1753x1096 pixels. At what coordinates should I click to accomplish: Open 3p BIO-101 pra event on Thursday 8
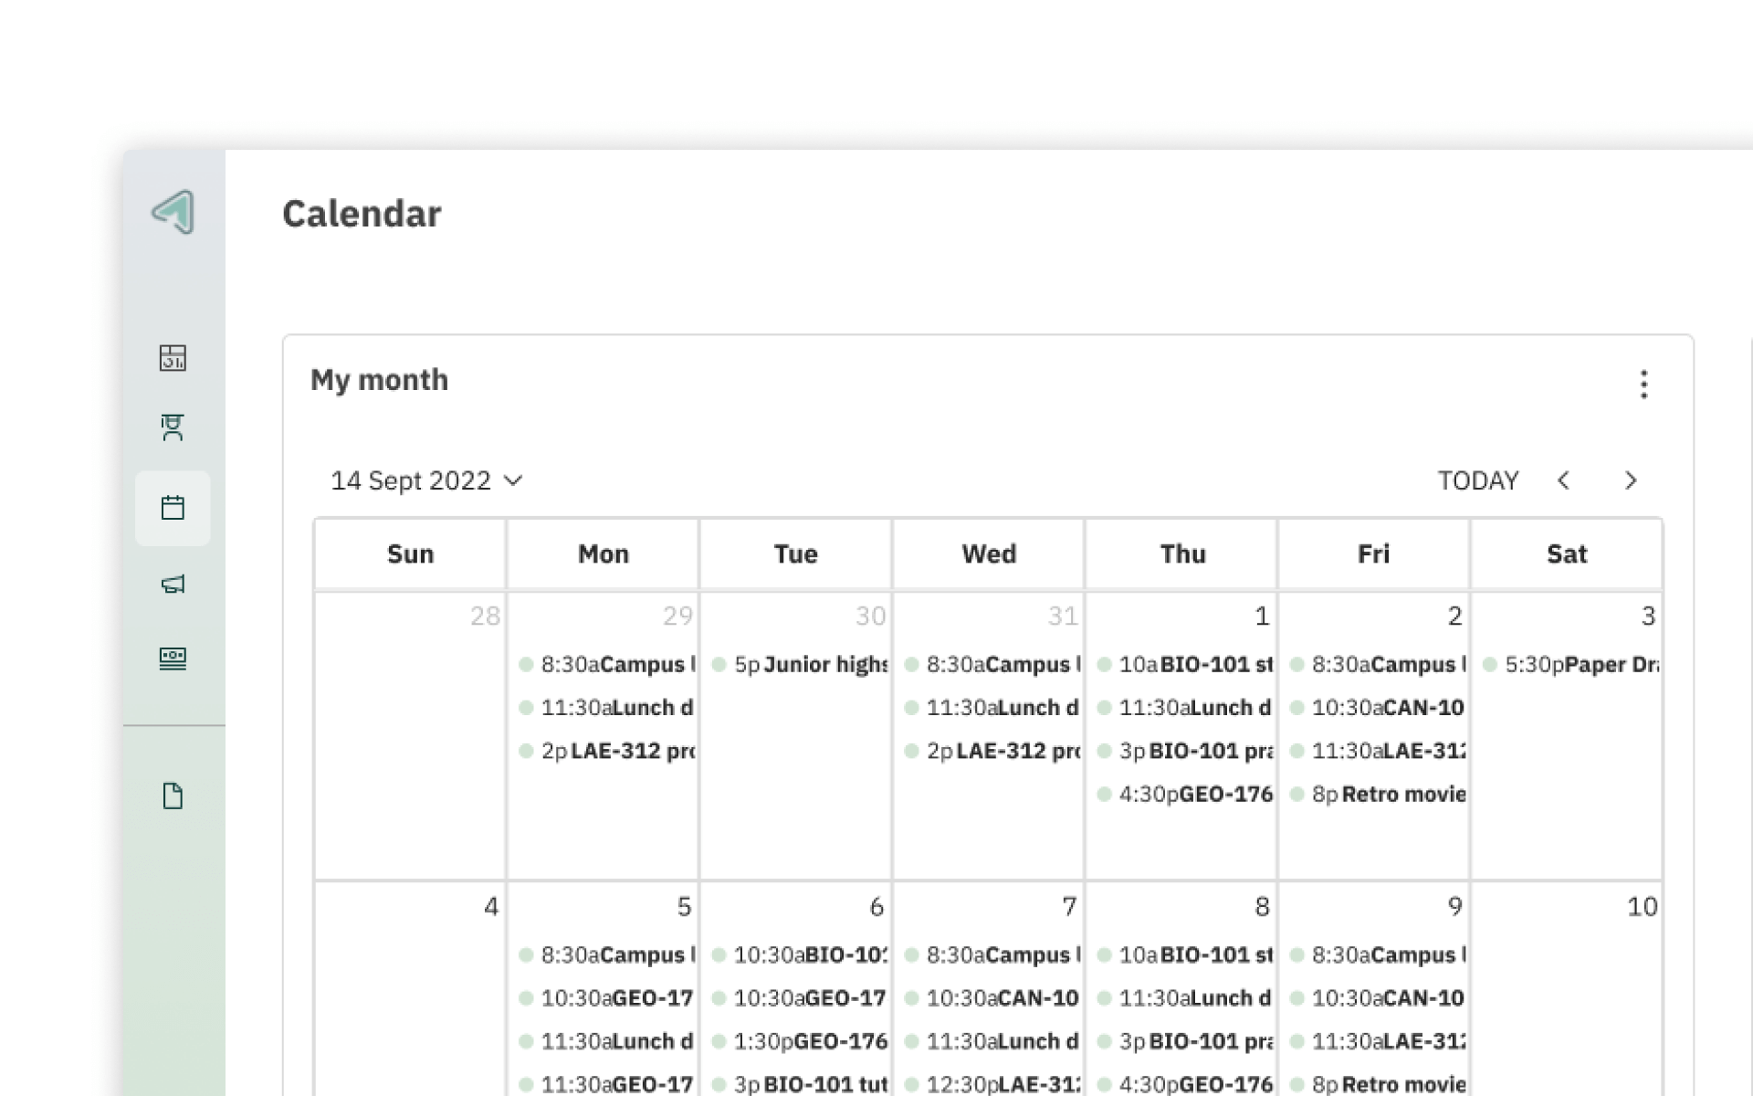pos(1185,1041)
